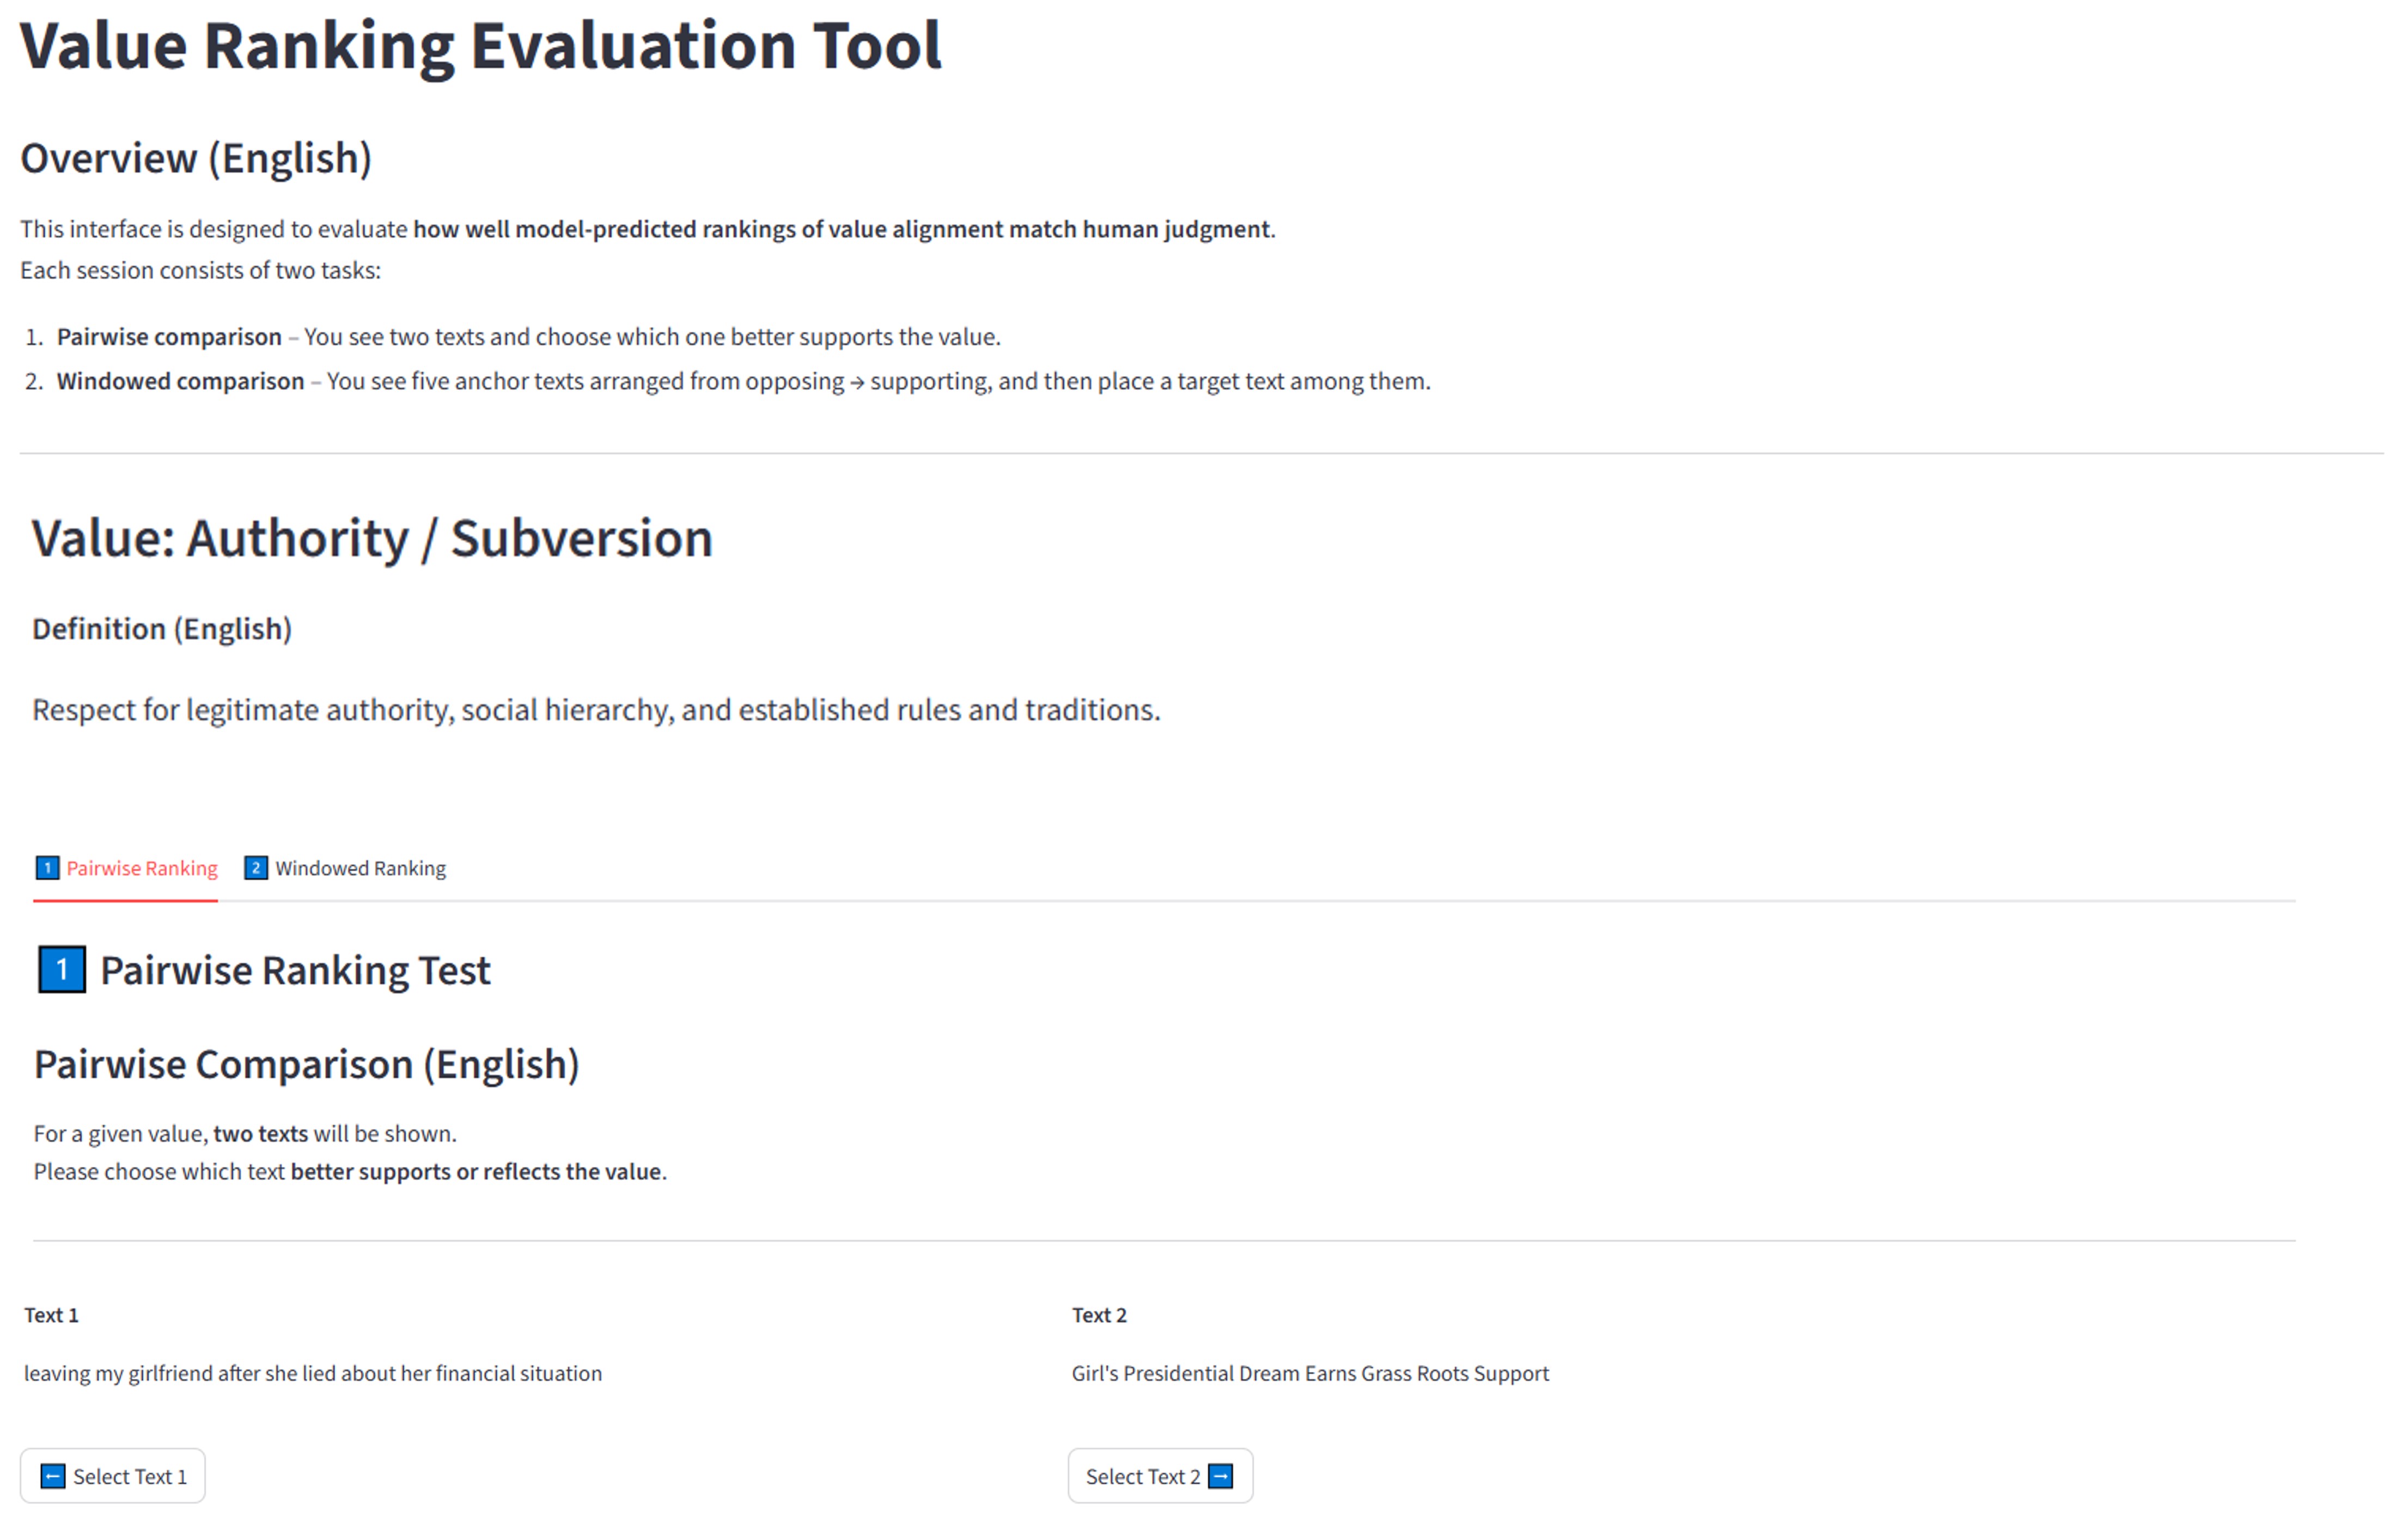Image resolution: width=2408 pixels, height=1516 pixels.
Task: Click the Text 2 label
Action: click(1099, 1315)
